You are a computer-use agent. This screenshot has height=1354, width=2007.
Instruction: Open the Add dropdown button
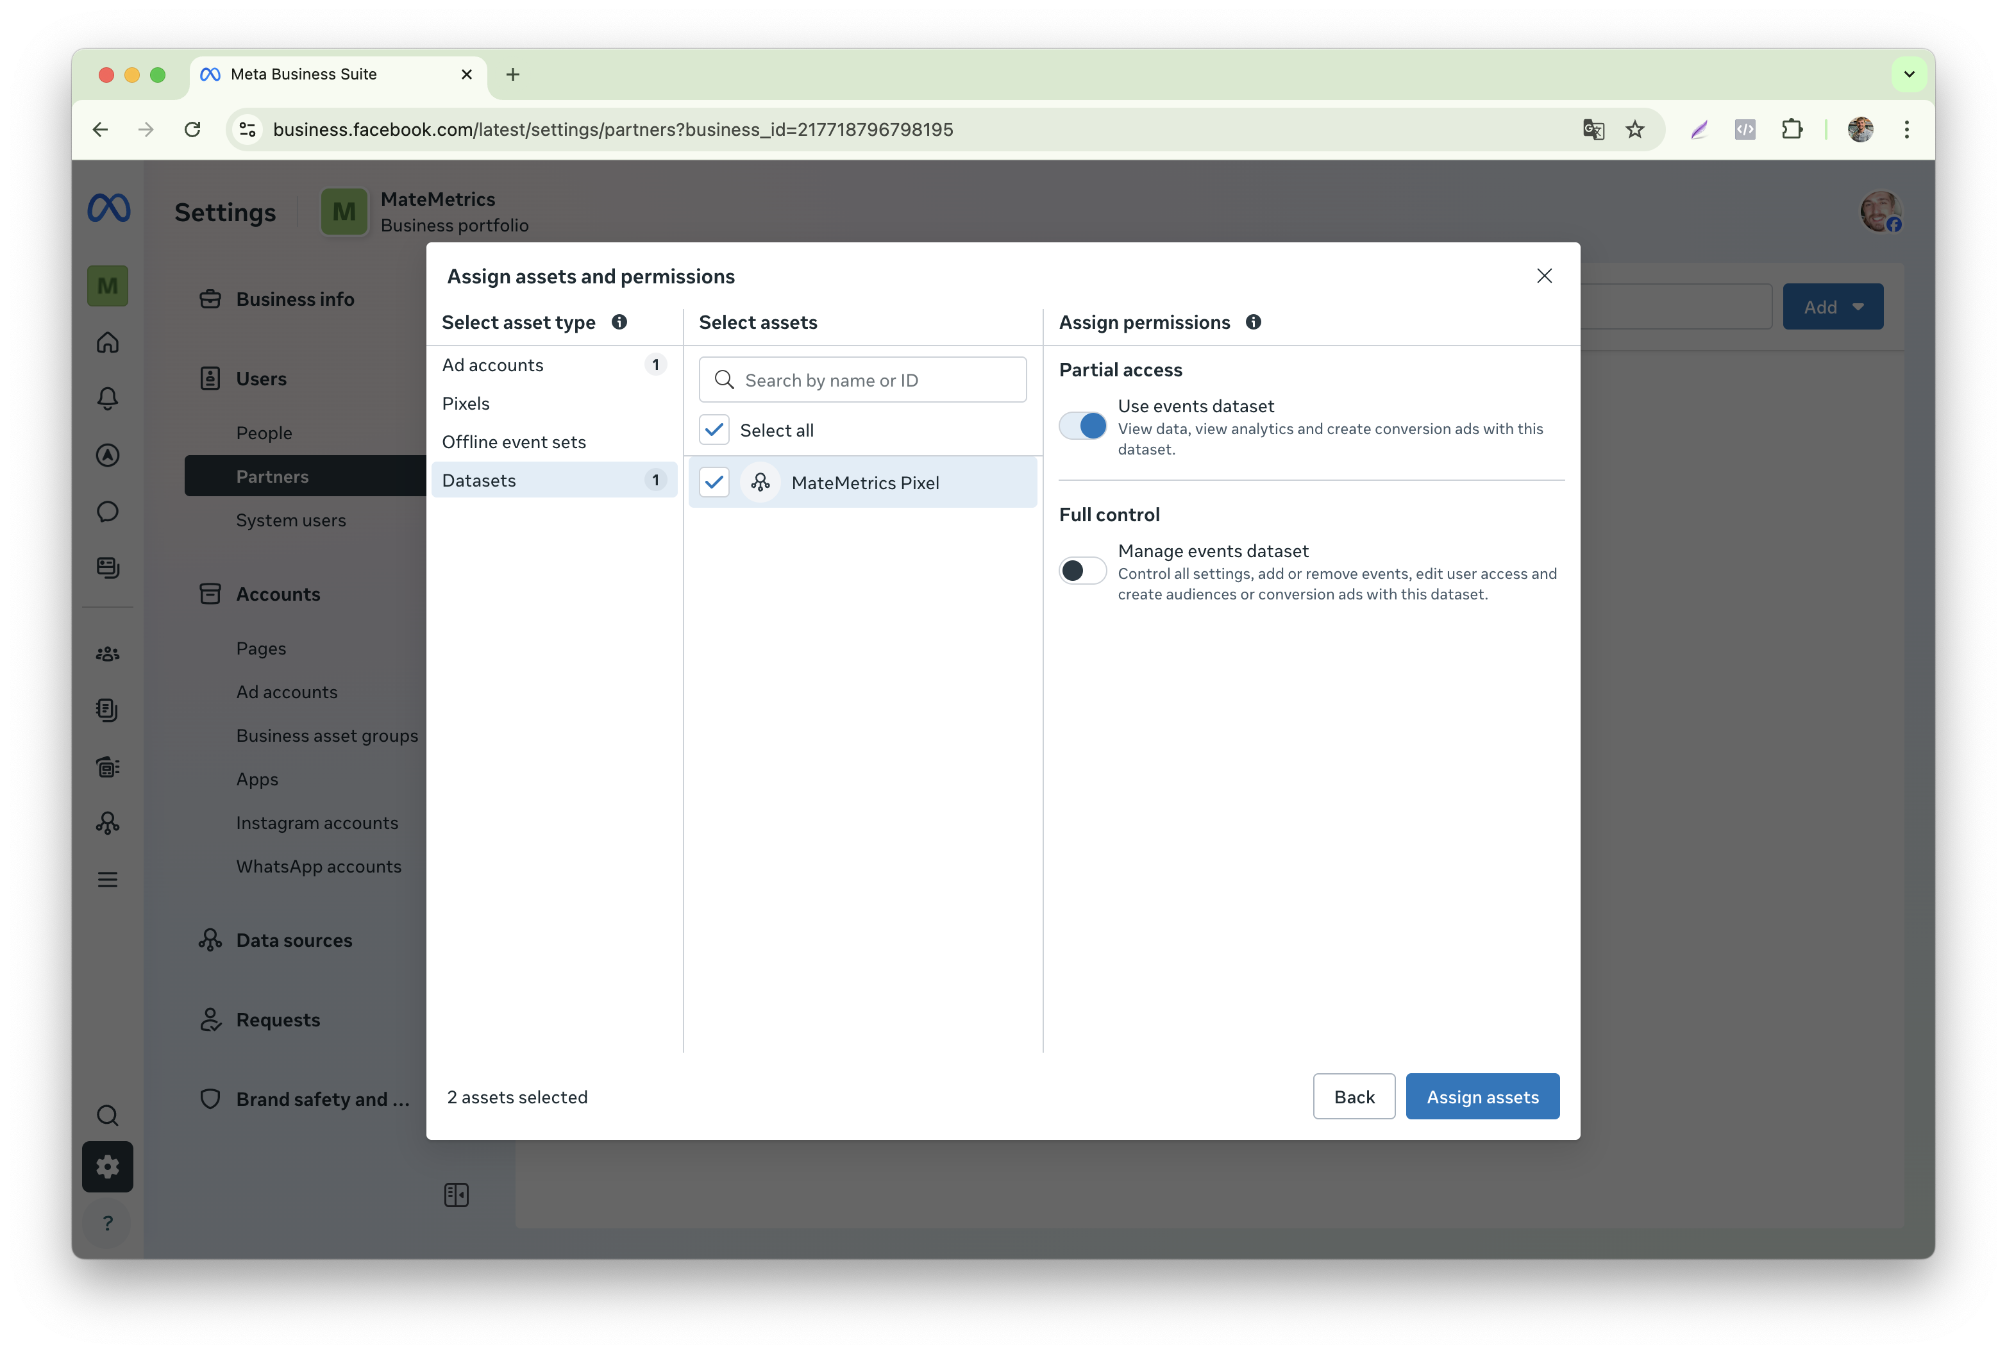pos(1833,306)
